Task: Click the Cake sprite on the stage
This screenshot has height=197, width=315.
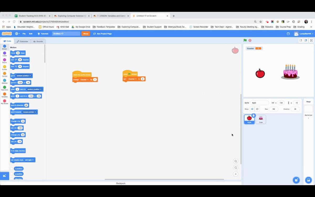Action: pyautogui.click(x=290, y=71)
